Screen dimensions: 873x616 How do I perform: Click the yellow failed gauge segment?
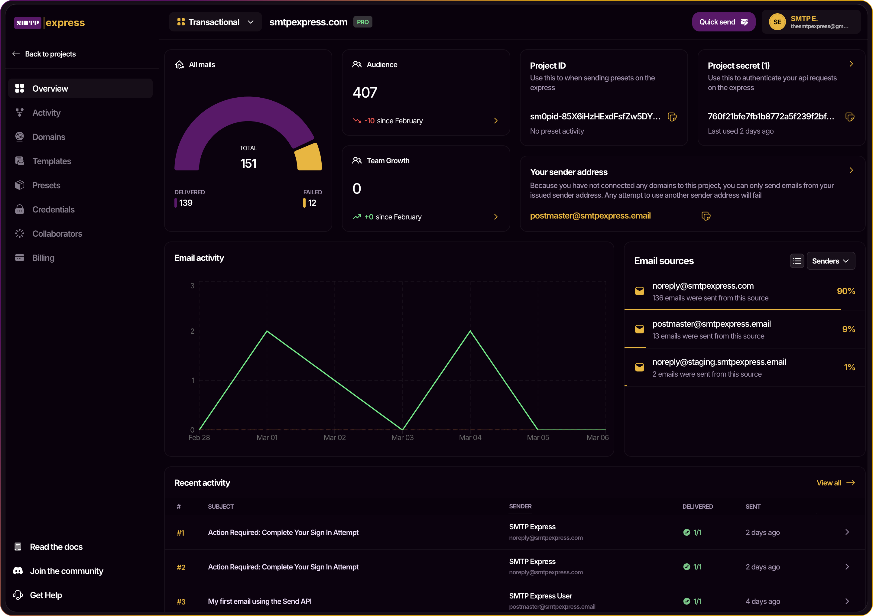308,157
